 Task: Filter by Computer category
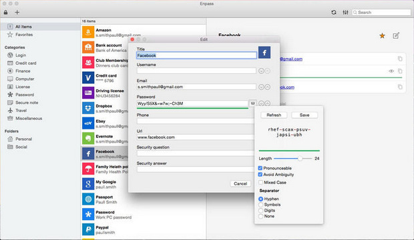(x=25, y=79)
